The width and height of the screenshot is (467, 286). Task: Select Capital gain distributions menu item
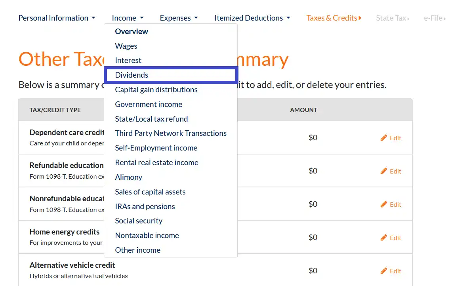point(156,90)
